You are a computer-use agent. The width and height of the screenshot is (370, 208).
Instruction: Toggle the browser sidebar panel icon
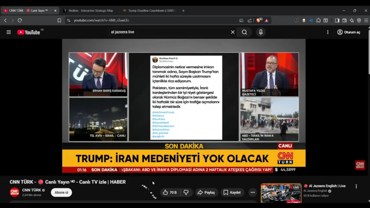(x=337, y=20)
